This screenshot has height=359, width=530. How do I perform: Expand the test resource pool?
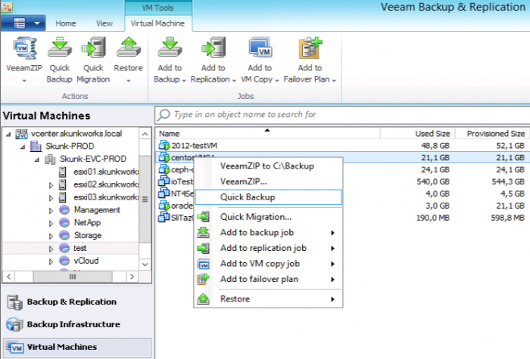(51, 249)
